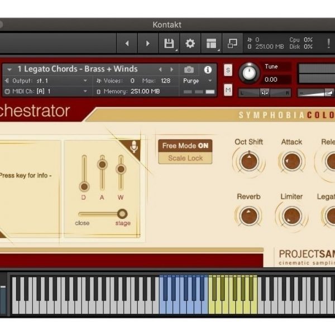The height and width of the screenshot is (335, 335).
Task: Open Kontakt options gear
Action: pos(190,44)
